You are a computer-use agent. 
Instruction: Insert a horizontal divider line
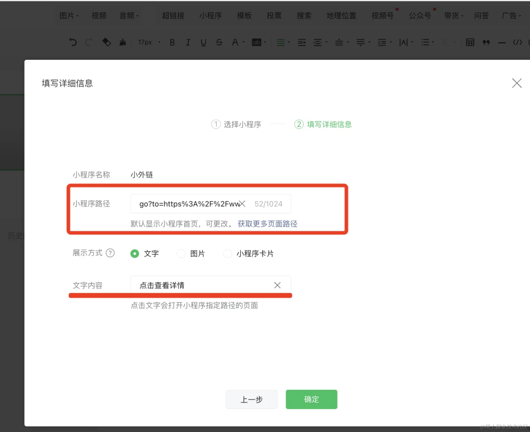click(x=502, y=42)
